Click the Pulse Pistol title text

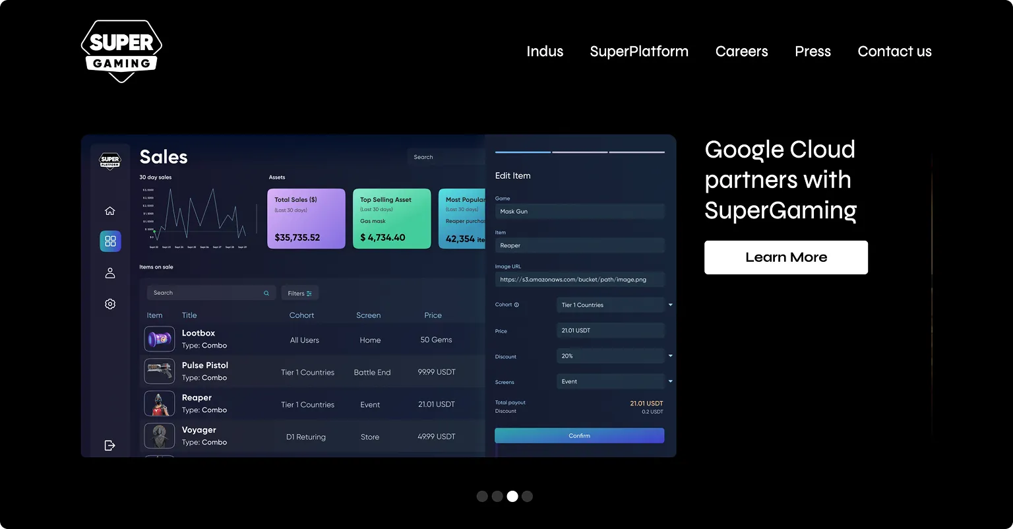point(205,365)
